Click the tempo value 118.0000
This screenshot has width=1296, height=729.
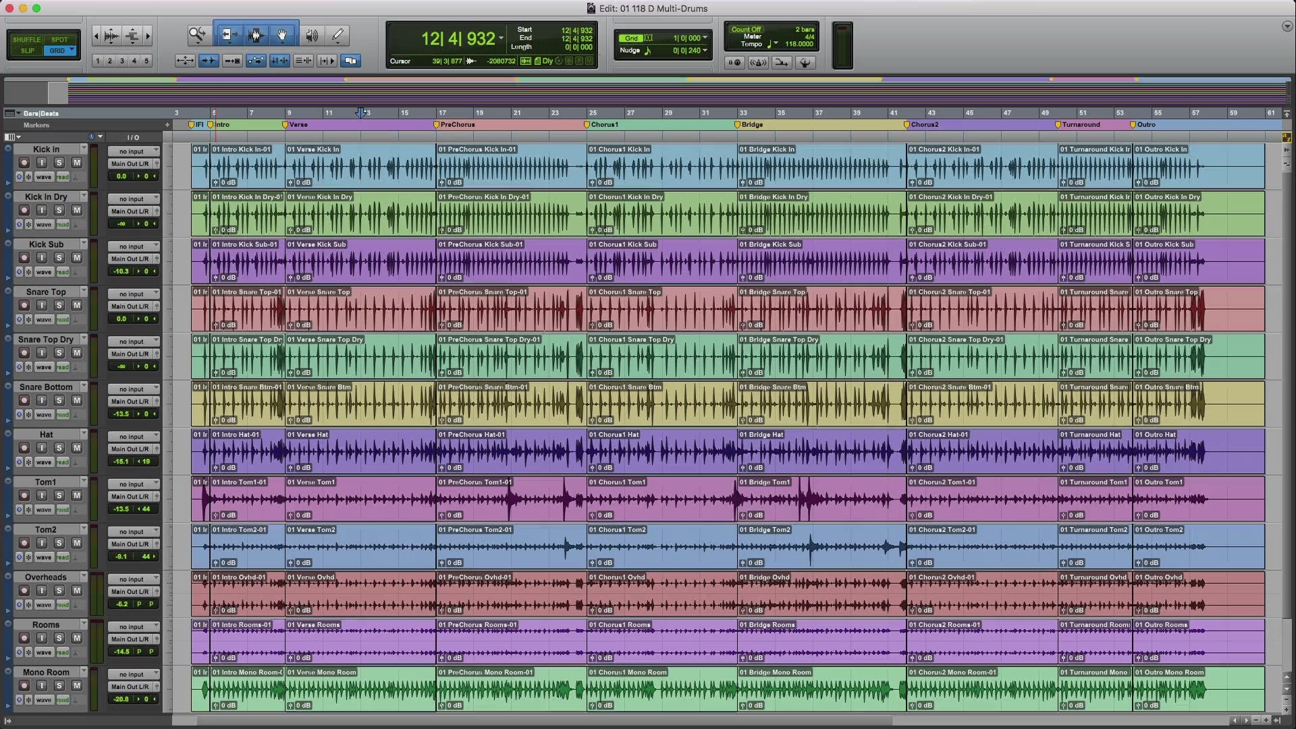pyautogui.click(x=799, y=44)
